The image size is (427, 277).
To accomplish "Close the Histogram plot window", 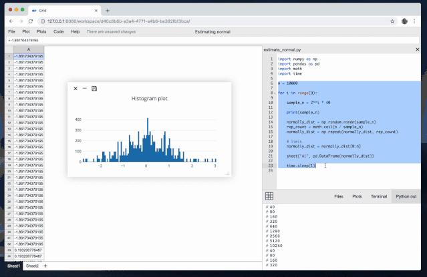I will 76,88.
